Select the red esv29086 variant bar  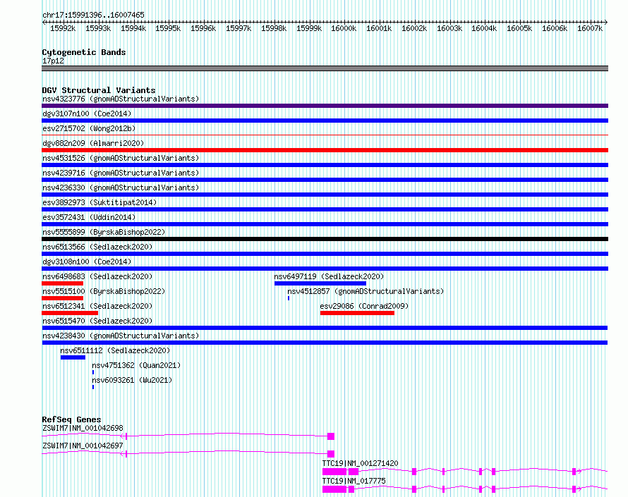(x=357, y=313)
